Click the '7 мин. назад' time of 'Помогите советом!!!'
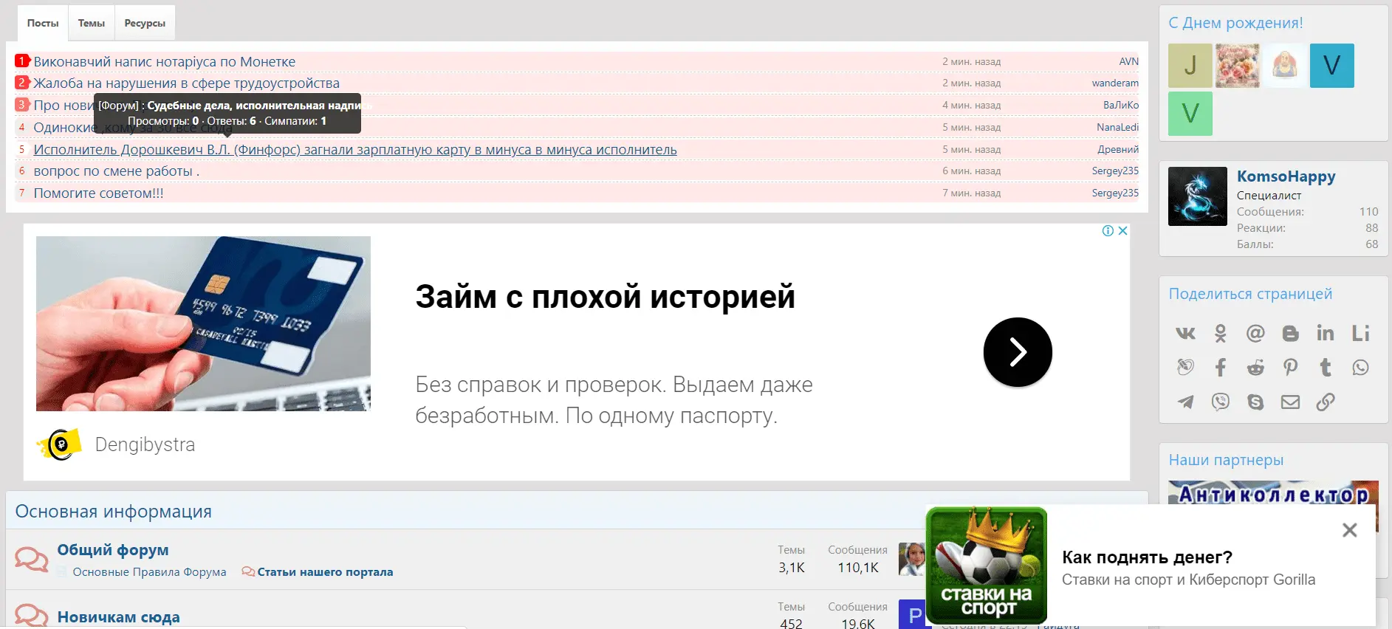 pos(971,193)
